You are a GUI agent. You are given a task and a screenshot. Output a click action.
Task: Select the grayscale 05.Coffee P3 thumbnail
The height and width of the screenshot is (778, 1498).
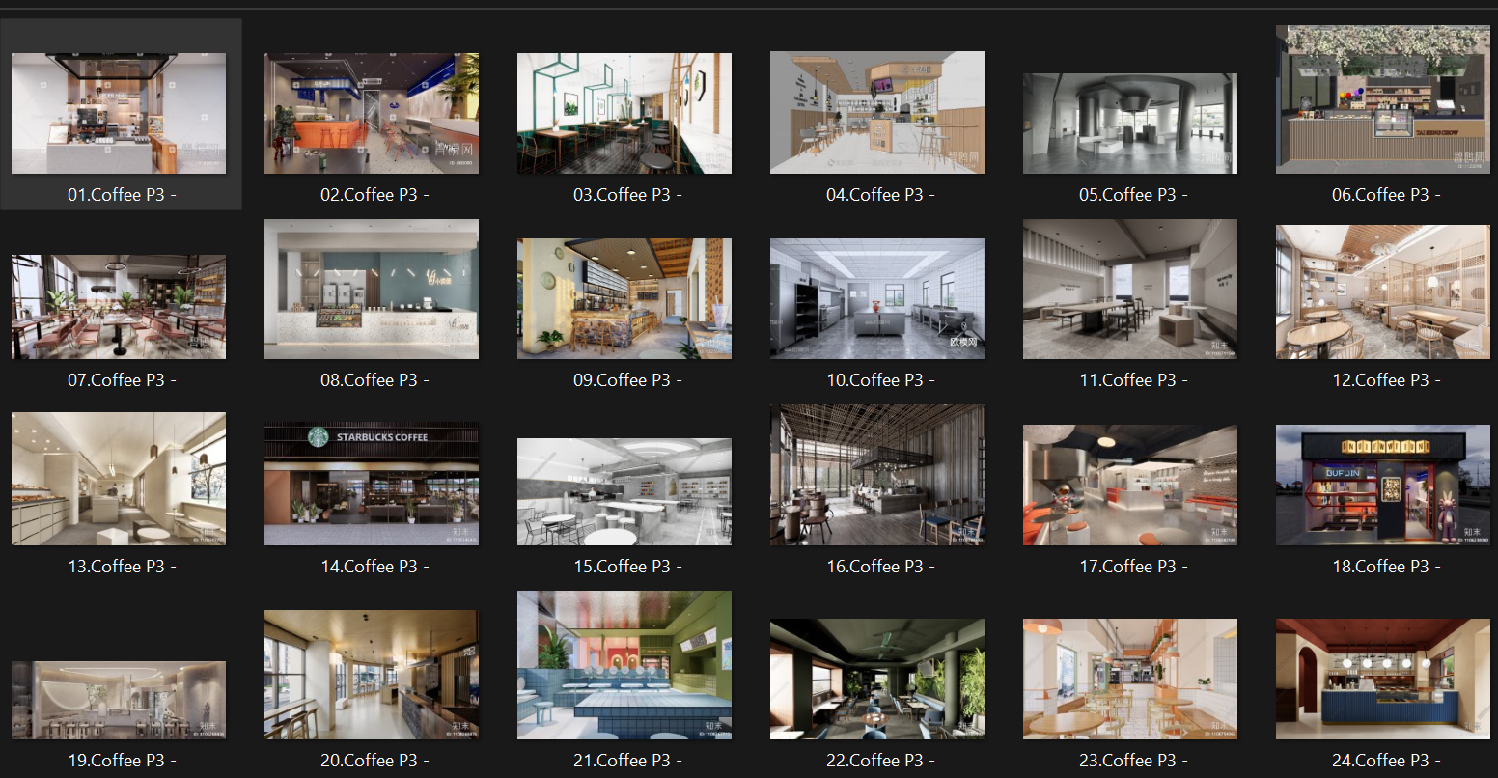(1130, 124)
